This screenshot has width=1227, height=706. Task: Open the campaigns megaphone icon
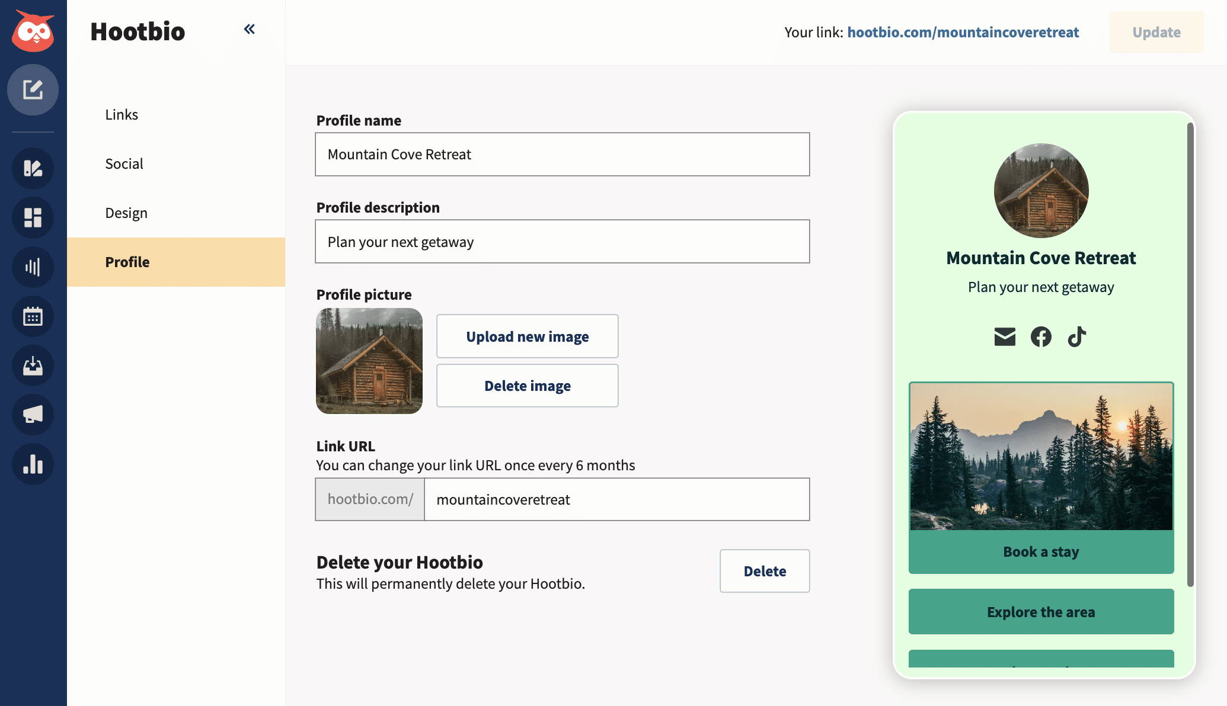click(32, 413)
